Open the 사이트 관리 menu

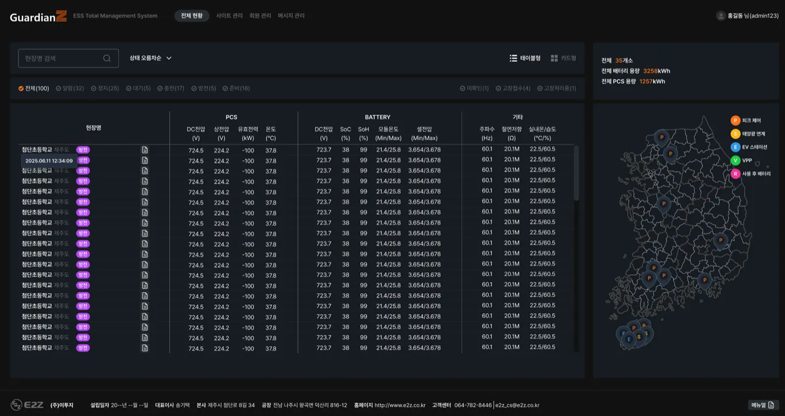click(x=229, y=16)
